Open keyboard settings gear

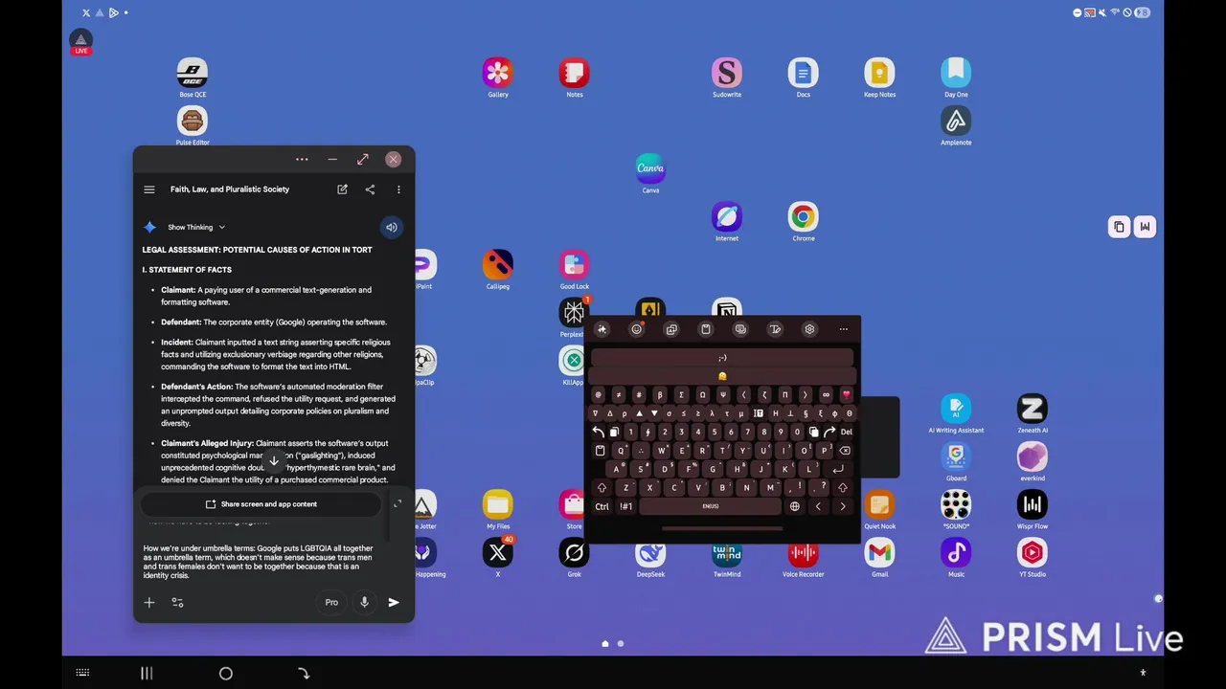[x=809, y=330]
